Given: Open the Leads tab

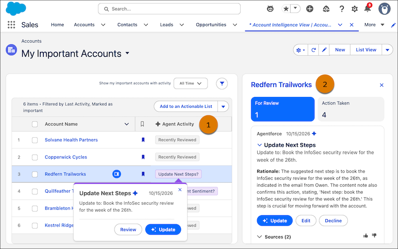Looking at the screenshot, I should click(x=167, y=25).
